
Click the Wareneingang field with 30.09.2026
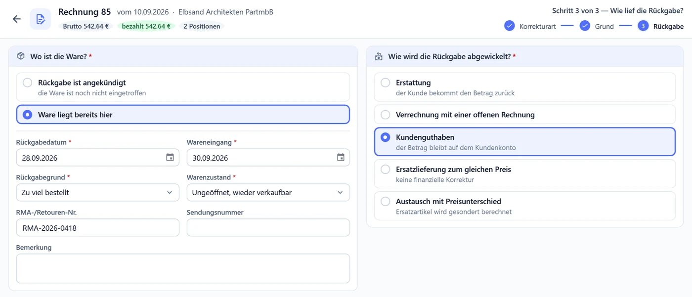(268, 158)
